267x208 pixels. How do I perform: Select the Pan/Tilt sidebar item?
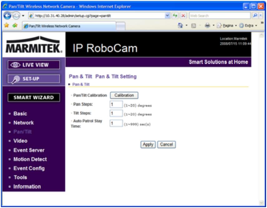pyautogui.click(x=22, y=132)
